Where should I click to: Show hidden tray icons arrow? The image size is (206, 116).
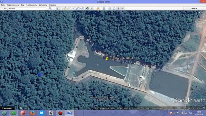[167, 113]
